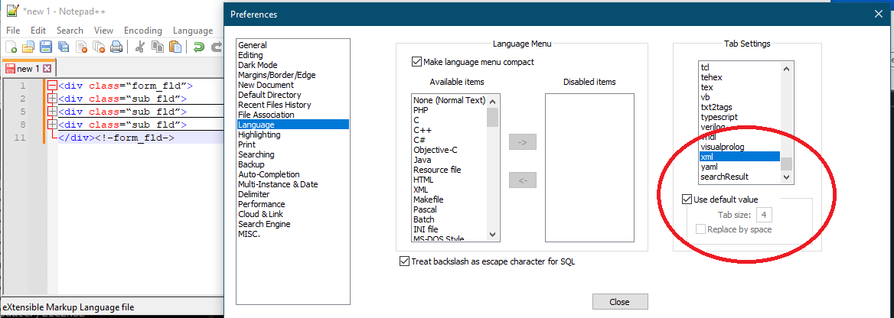Click down arrow of Tab Settings list scrollbar
This screenshot has height=318, width=894.
point(787,177)
